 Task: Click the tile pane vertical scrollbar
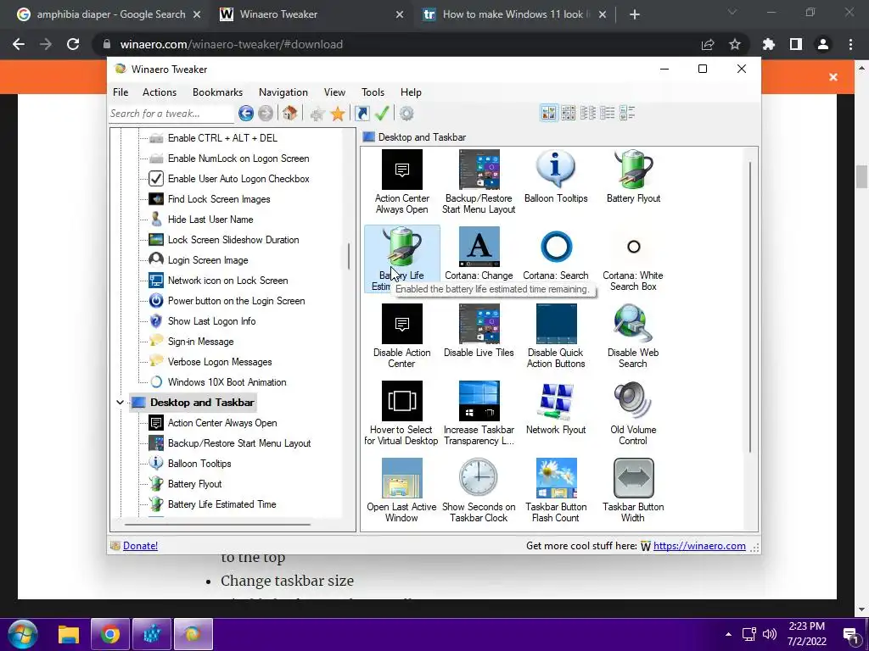pos(751,307)
